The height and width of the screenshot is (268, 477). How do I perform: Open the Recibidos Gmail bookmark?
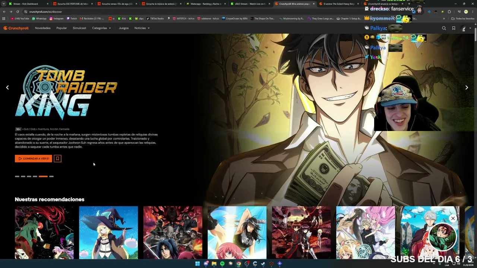pos(92,18)
